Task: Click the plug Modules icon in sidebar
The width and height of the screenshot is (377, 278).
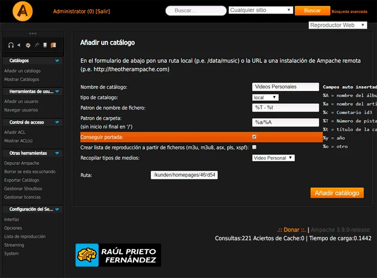Action: 37,45
